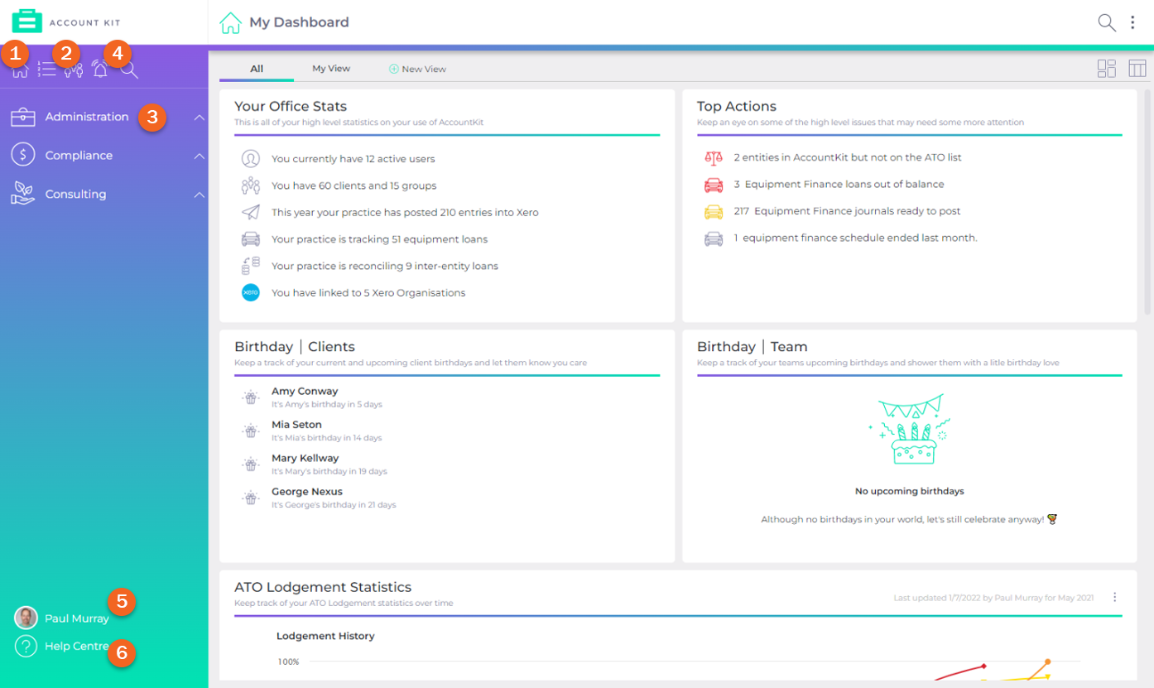Click the orange Lodgement History chart point

[x=1048, y=662]
